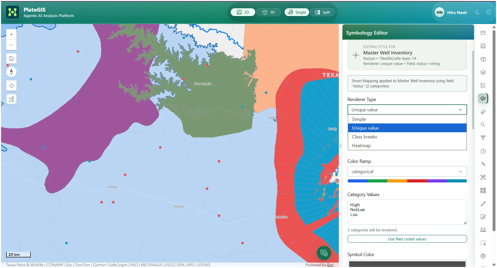Click the sidebar scroll down arrow
The width and height of the screenshot is (497, 268).
click(x=494, y=265)
